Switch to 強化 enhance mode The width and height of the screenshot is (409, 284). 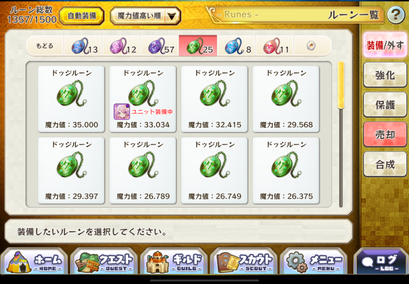(385, 75)
